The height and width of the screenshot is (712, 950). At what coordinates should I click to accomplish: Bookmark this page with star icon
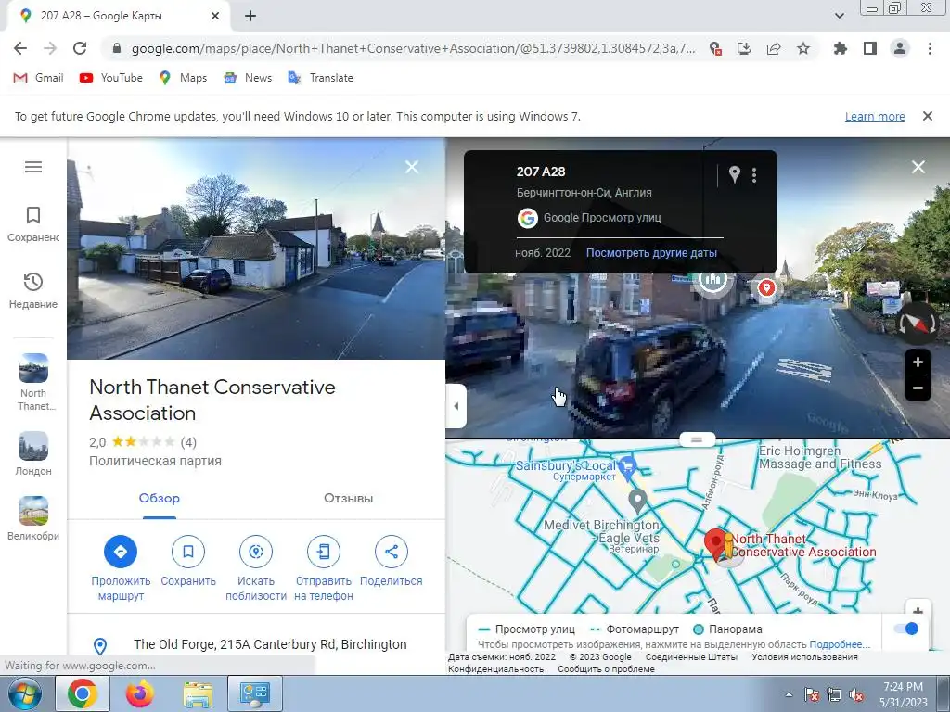(x=803, y=48)
